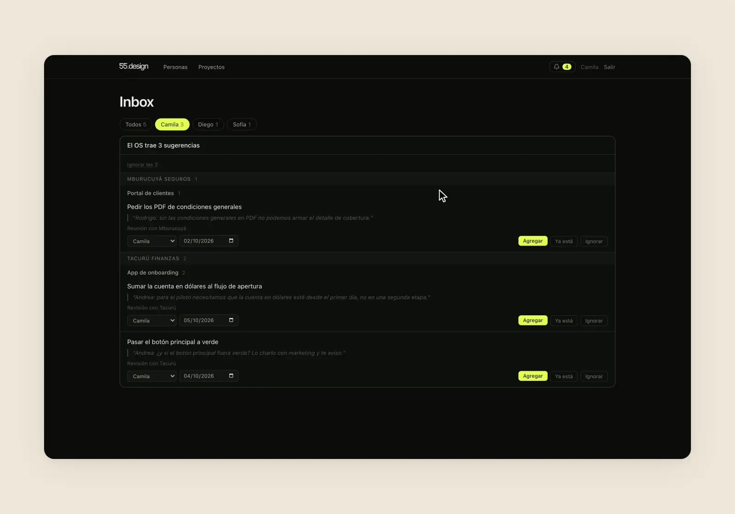Screen dimensions: 735x514
Task: Click the MBURUCUYÁ SEGUROS client header
Action: (x=159, y=179)
